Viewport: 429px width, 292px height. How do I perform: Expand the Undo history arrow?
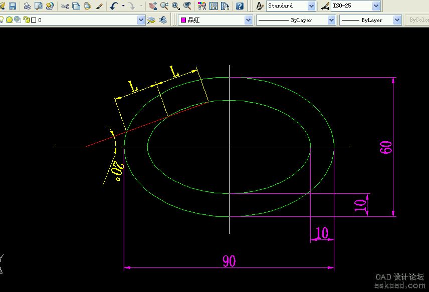pyautogui.click(x=123, y=6)
